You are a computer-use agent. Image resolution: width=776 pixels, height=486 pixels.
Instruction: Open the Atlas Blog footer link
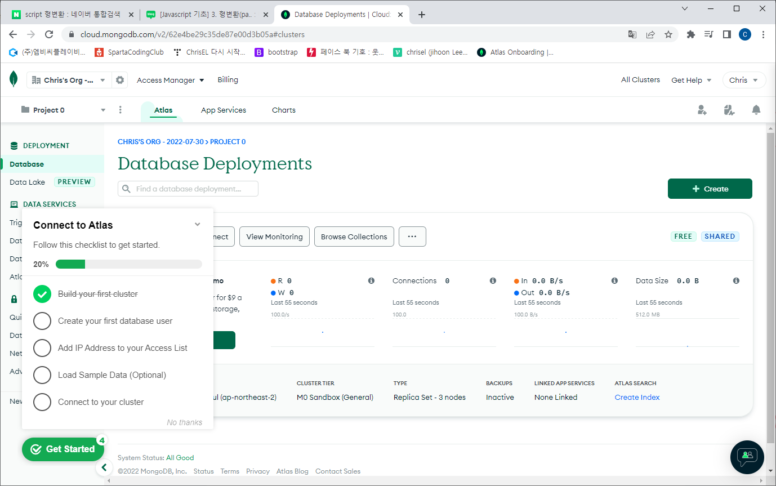pos(292,471)
